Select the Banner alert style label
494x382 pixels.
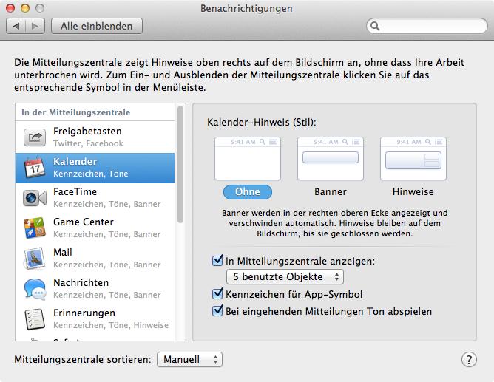330,191
